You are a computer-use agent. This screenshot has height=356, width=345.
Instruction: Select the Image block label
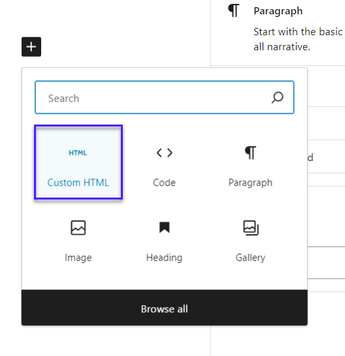(x=78, y=258)
